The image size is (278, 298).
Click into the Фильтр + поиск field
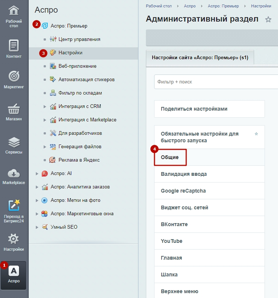tap(216, 82)
